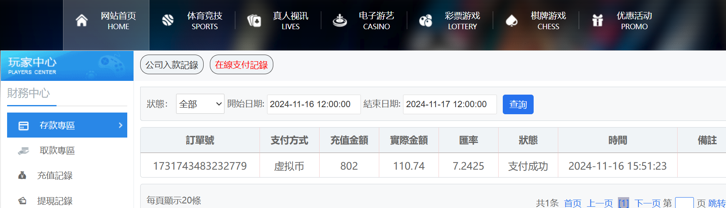This screenshot has width=726, height=208.
Task: Open the 优惠活动 PROMO menu
Action: coord(622,20)
